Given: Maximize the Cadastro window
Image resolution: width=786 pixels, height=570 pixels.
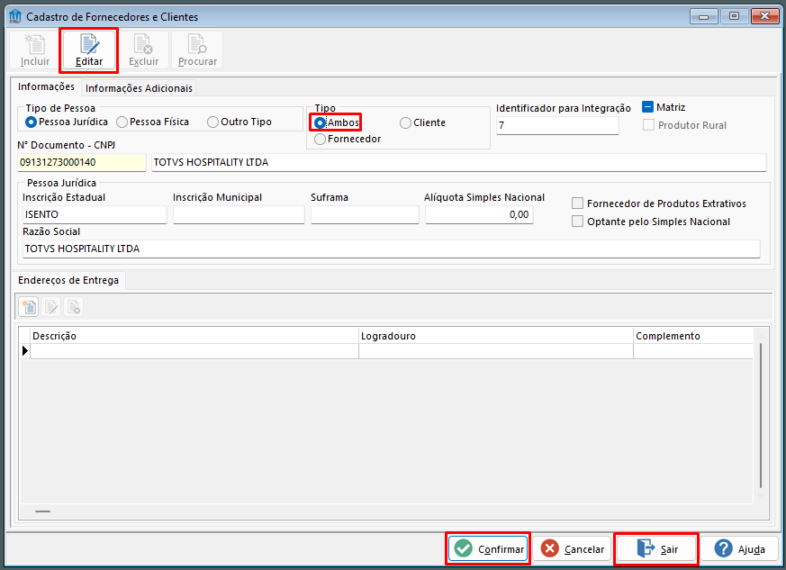Looking at the screenshot, I should (x=735, y=16).
